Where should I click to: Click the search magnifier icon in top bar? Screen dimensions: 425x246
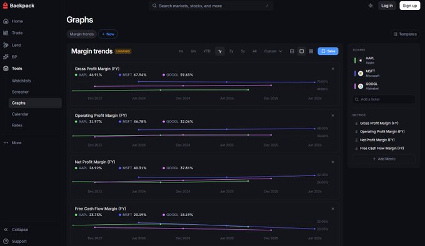pos(154,6)
